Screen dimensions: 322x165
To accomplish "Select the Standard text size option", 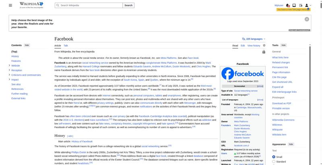I will point(274,162).
